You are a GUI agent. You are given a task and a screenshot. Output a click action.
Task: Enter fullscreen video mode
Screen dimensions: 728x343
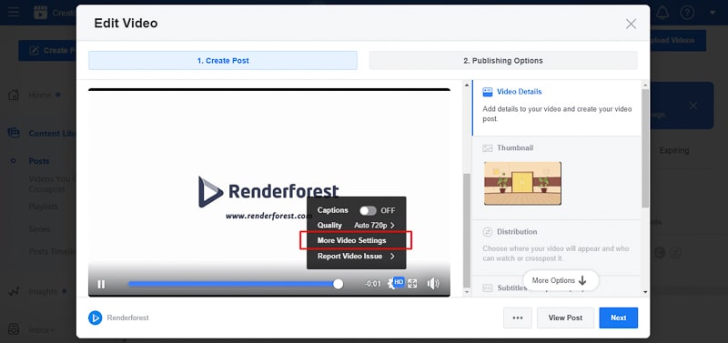[412, 284]
